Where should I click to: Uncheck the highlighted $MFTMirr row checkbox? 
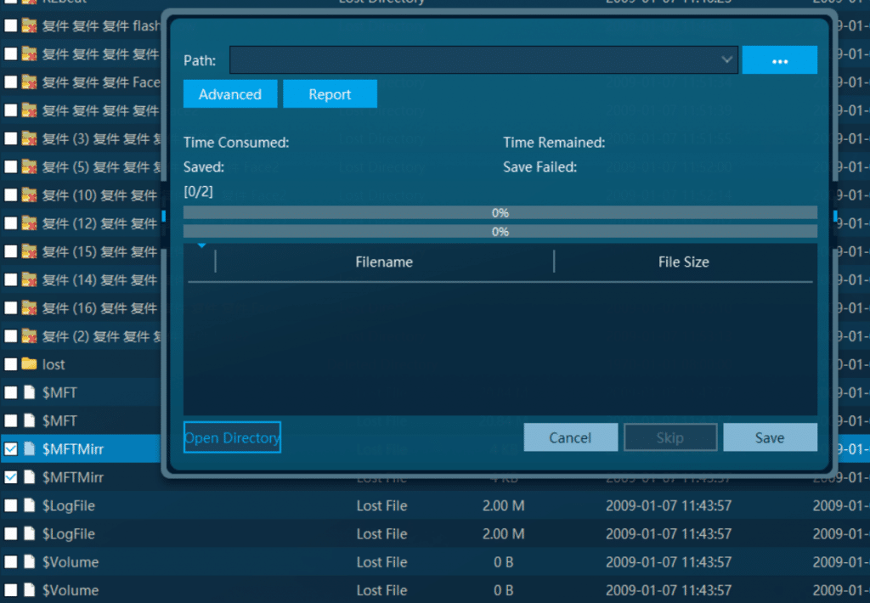(11, 449)
